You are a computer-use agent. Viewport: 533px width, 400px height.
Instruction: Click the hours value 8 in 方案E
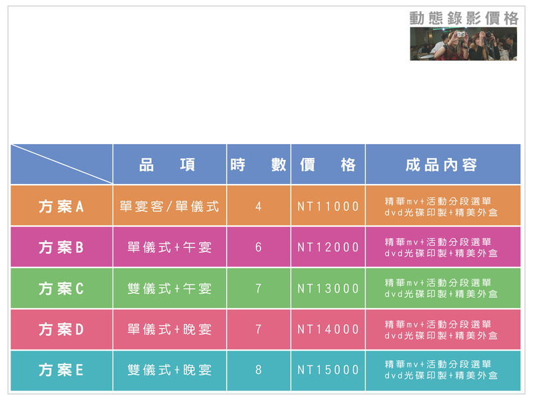(x=259, y=370)
